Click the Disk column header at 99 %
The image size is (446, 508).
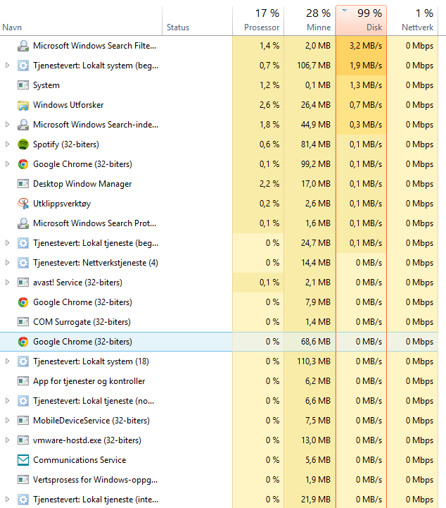(362, 20)
